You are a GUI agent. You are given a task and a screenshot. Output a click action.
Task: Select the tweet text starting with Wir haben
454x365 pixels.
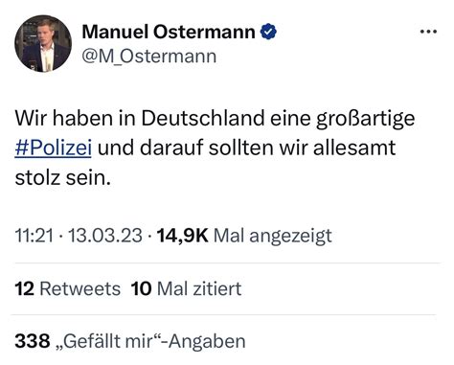(215, 148)
